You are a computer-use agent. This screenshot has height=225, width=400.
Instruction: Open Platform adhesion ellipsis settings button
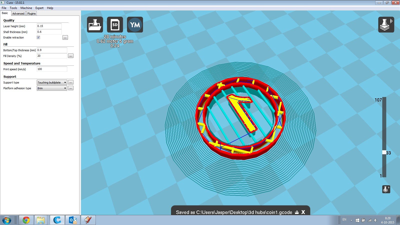(71, 88)
